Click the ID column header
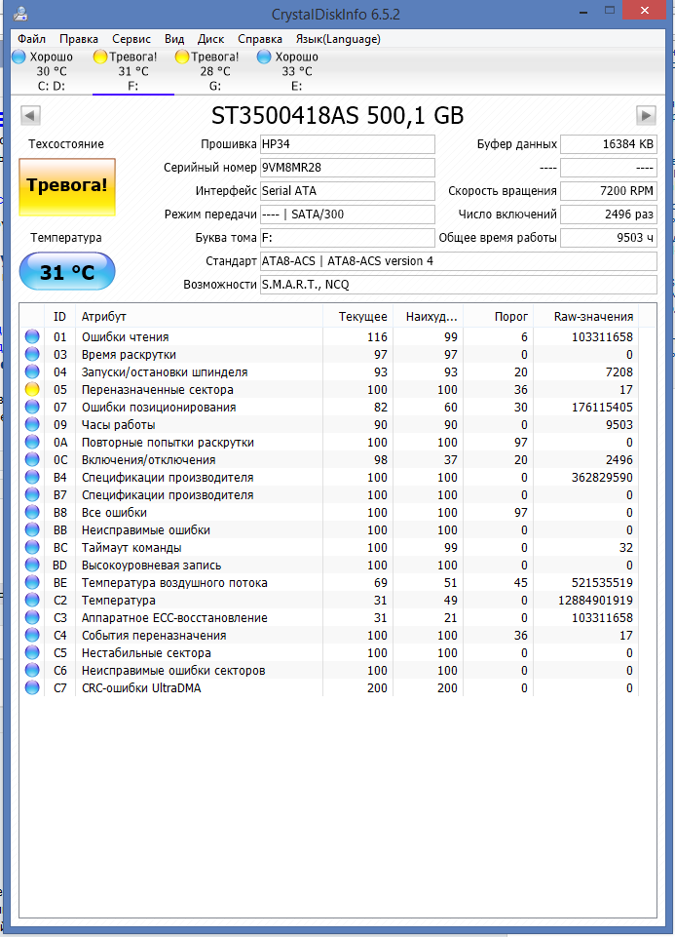This screenshot has height=937, width=675. point(59,316)
